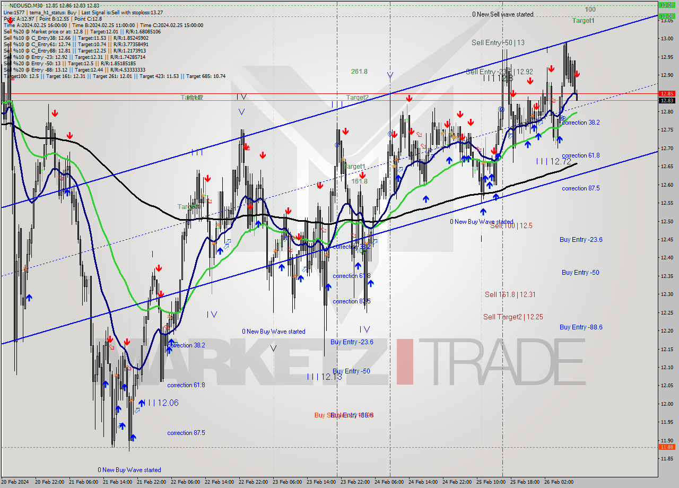Click the 12.95 price axis label

coord(667,57)
